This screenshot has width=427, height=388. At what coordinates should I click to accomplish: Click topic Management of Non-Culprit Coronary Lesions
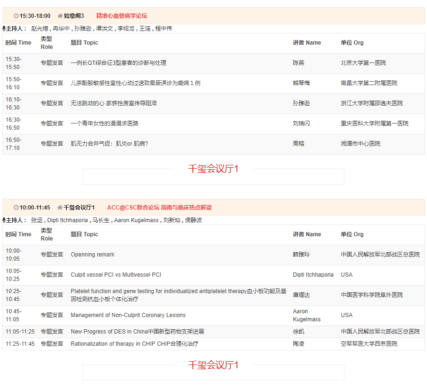click(x=128, y=315)
